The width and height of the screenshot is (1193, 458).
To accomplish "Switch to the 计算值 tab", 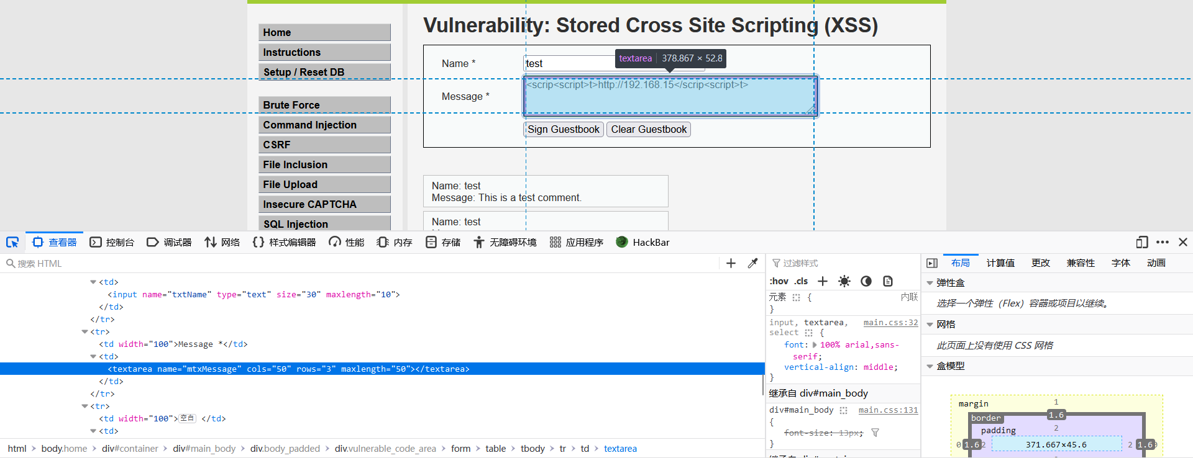I will [x=1000, y=263].
